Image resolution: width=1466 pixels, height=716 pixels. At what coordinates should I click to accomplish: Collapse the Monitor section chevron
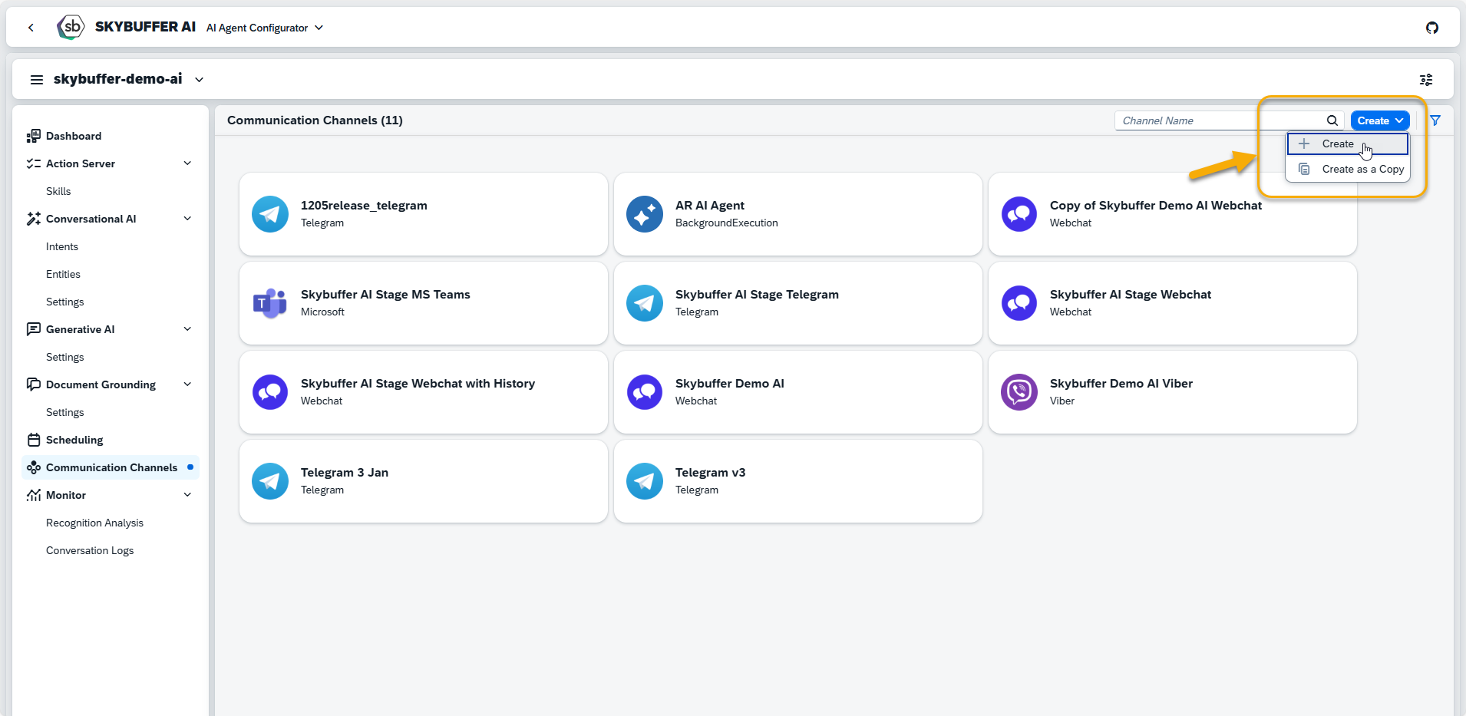(x=187, y=495)
